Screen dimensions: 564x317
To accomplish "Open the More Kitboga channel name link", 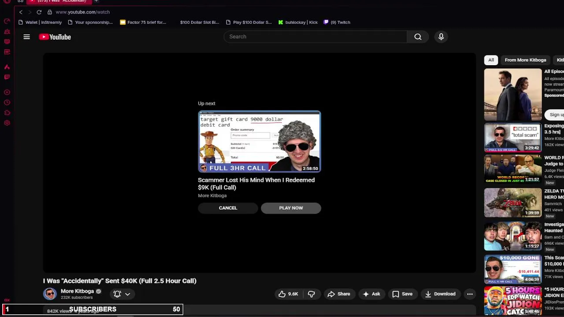I will coord(77,291).
